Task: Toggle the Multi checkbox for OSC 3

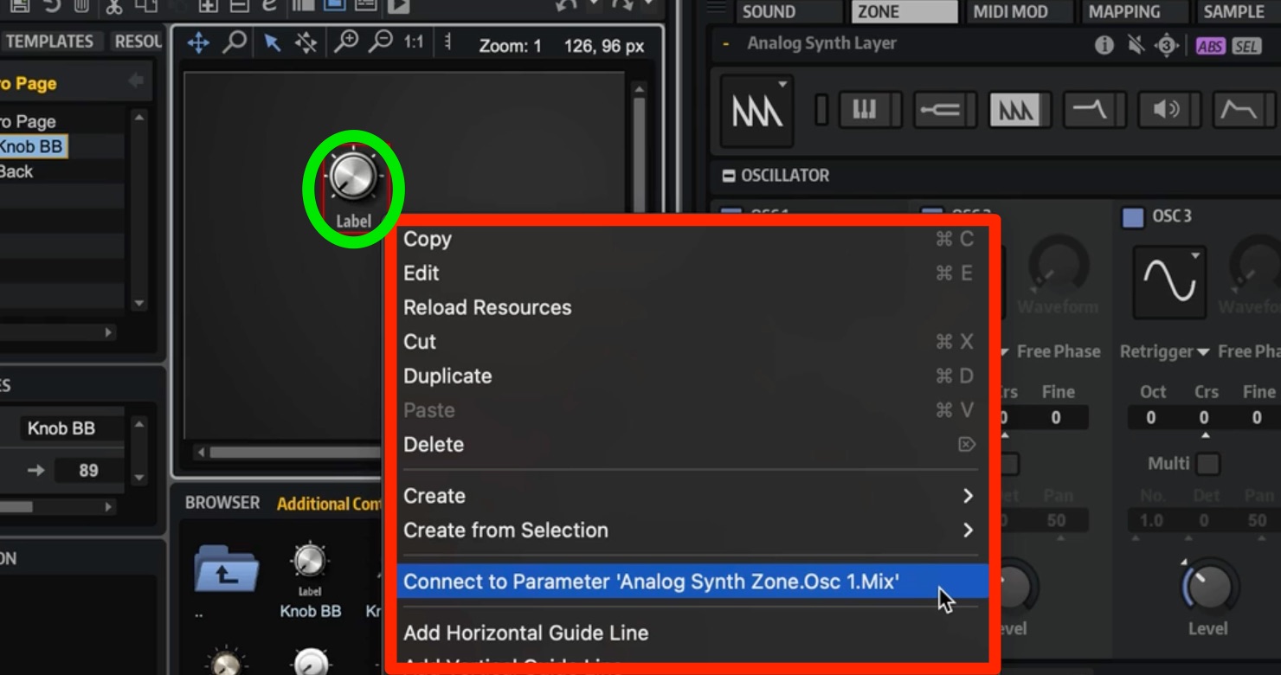Action: [x=1207, y=464]
